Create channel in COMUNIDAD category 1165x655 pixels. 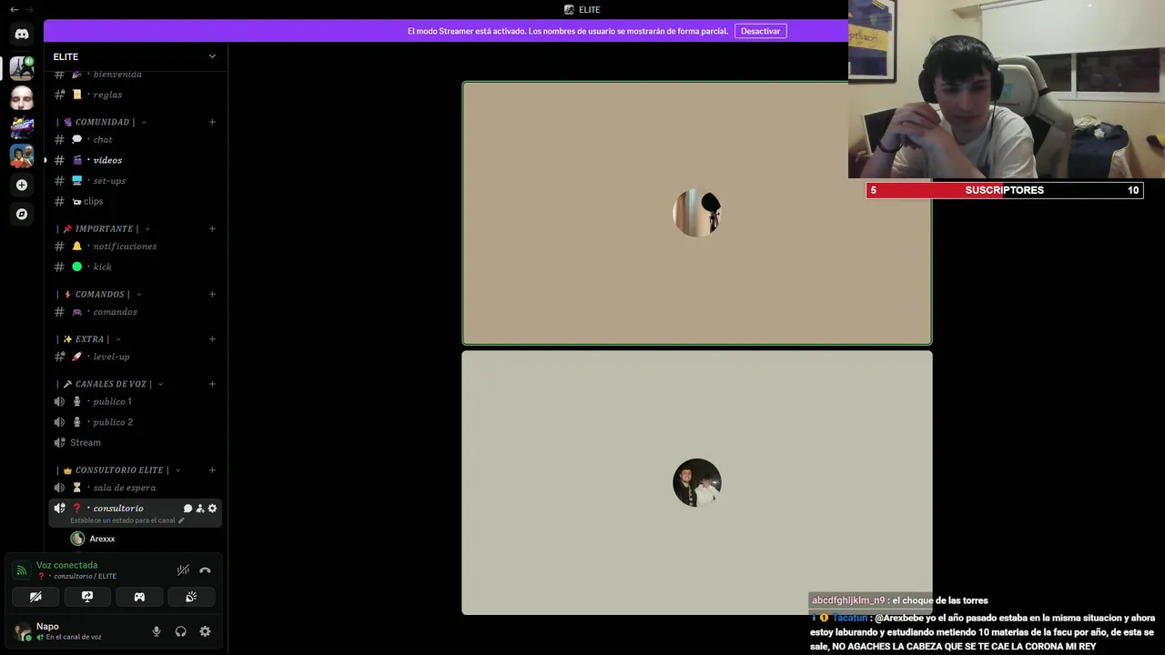click(x=212, y=122)
